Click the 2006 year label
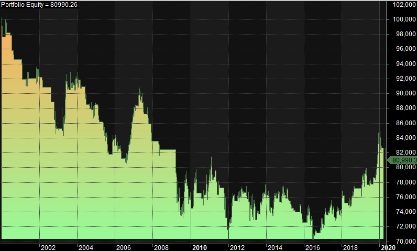The image size is (417, 251). pos(123,247)
